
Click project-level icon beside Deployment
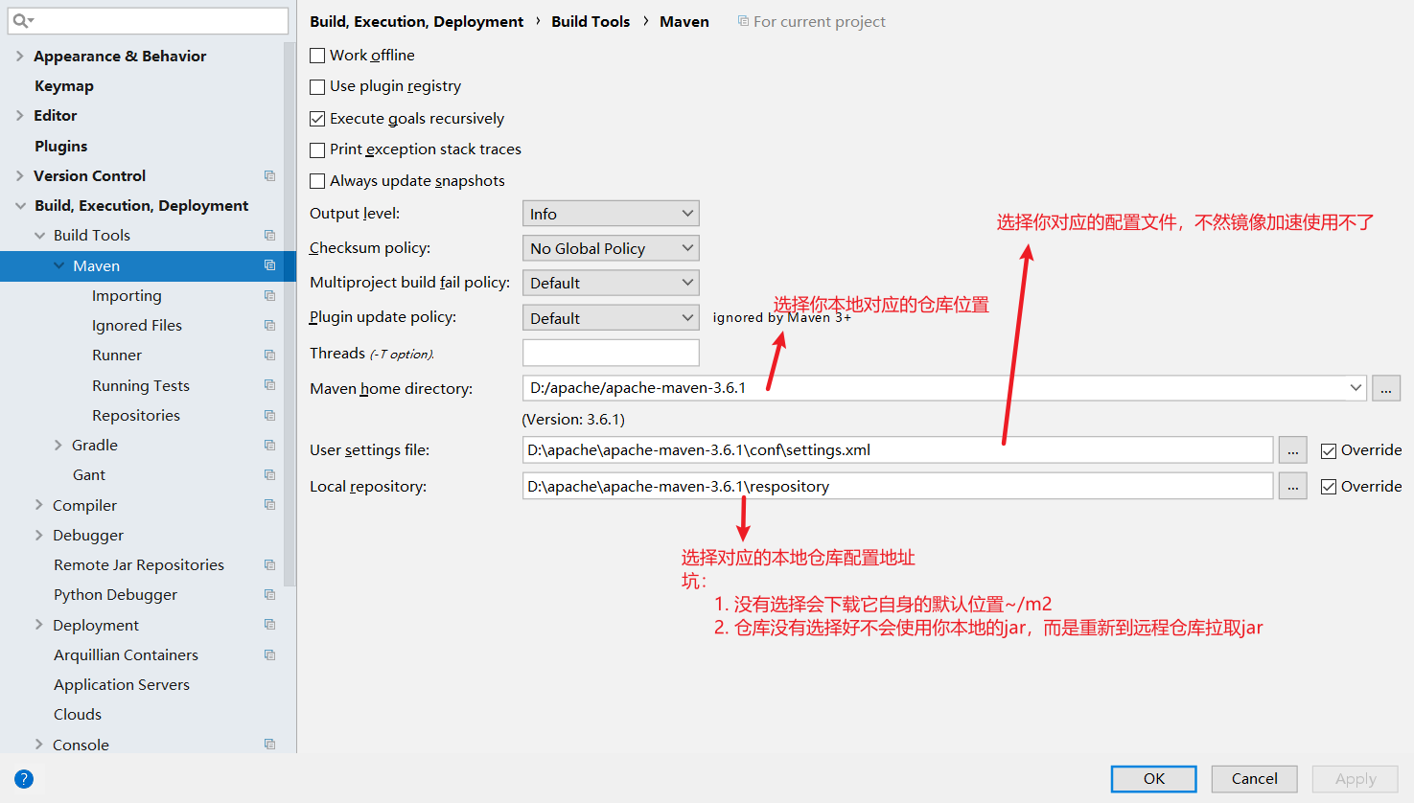(x=269, y=625)
